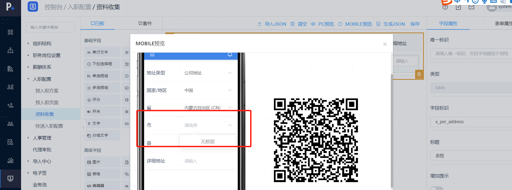Image resolution: width=512 pixels, height=190 pixels.
Task: Select the add-person icon in the dark sidebar
Action: [10, 105]
